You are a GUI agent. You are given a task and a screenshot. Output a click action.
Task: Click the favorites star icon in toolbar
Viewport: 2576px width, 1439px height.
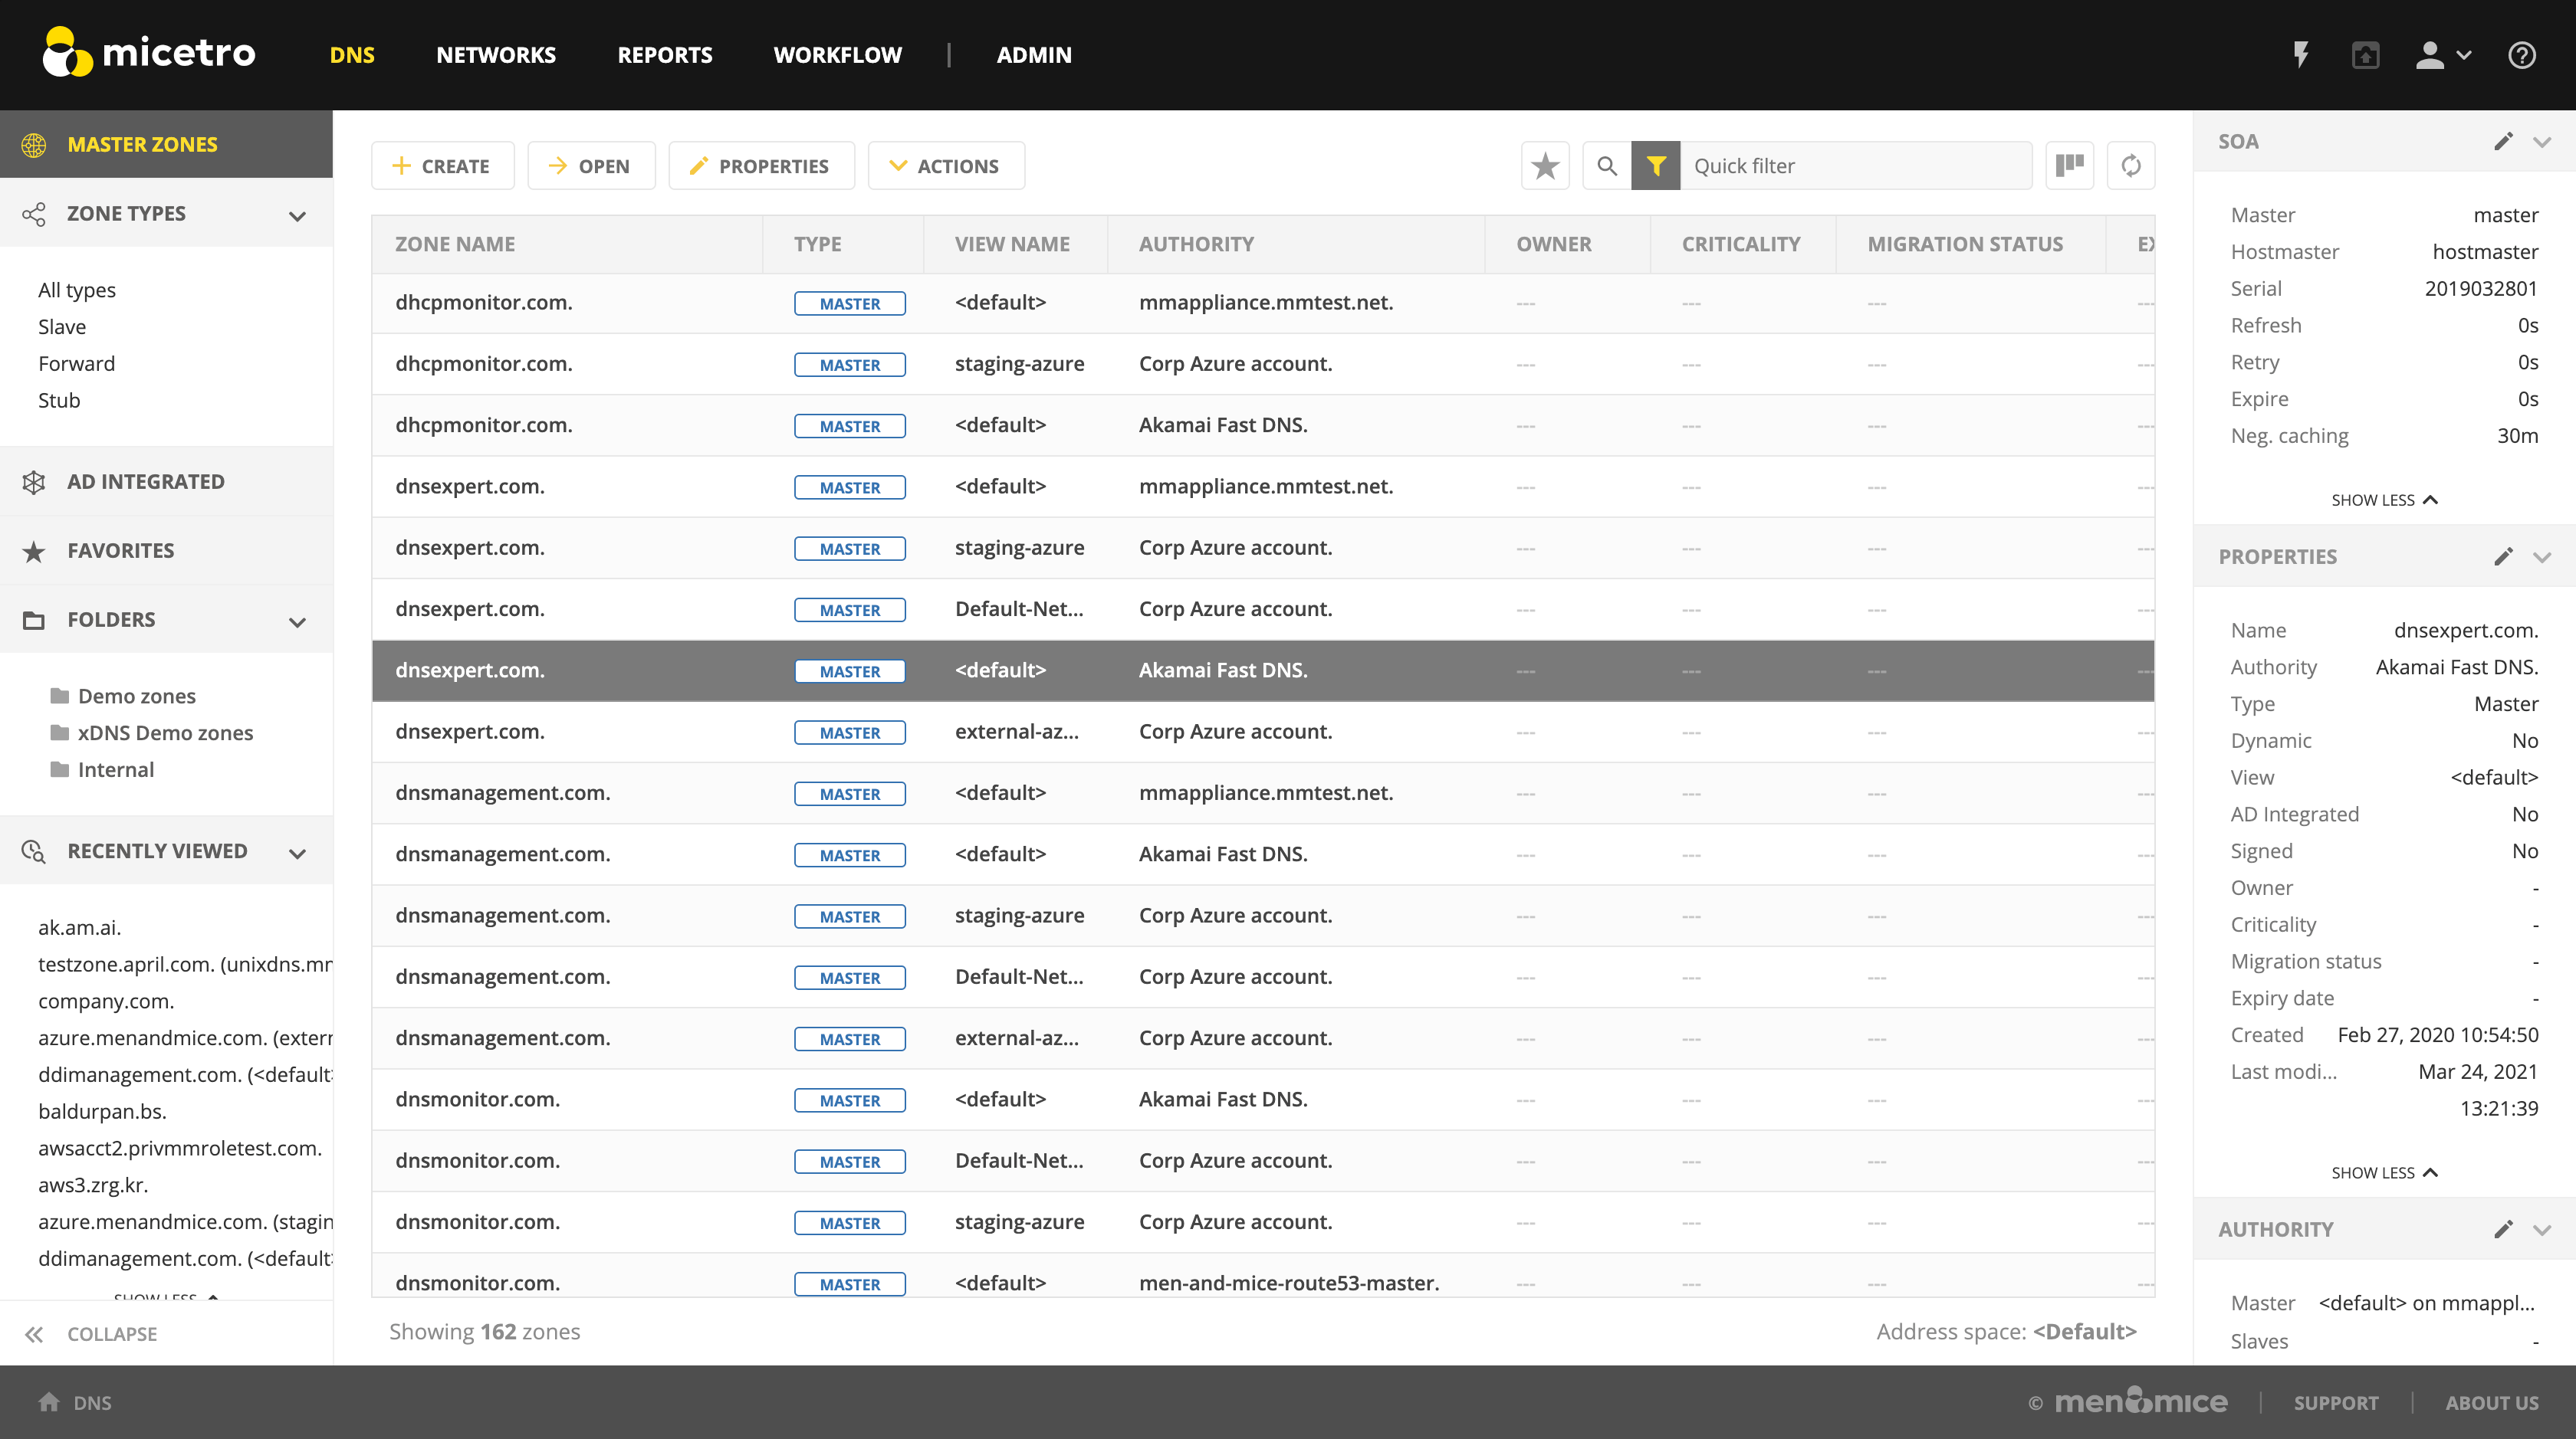click(x=1545, y=166)
